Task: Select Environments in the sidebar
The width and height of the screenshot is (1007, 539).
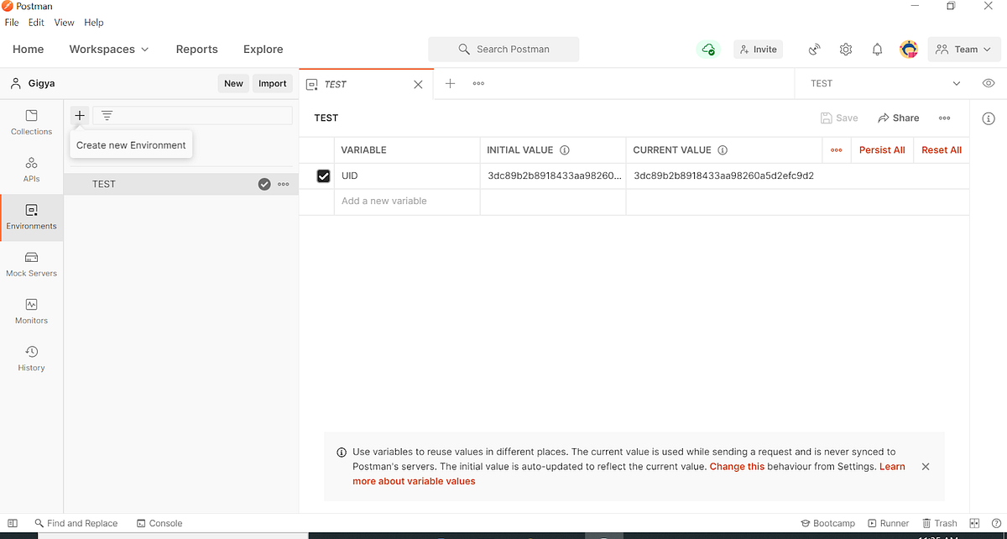Action: point(32,217)
